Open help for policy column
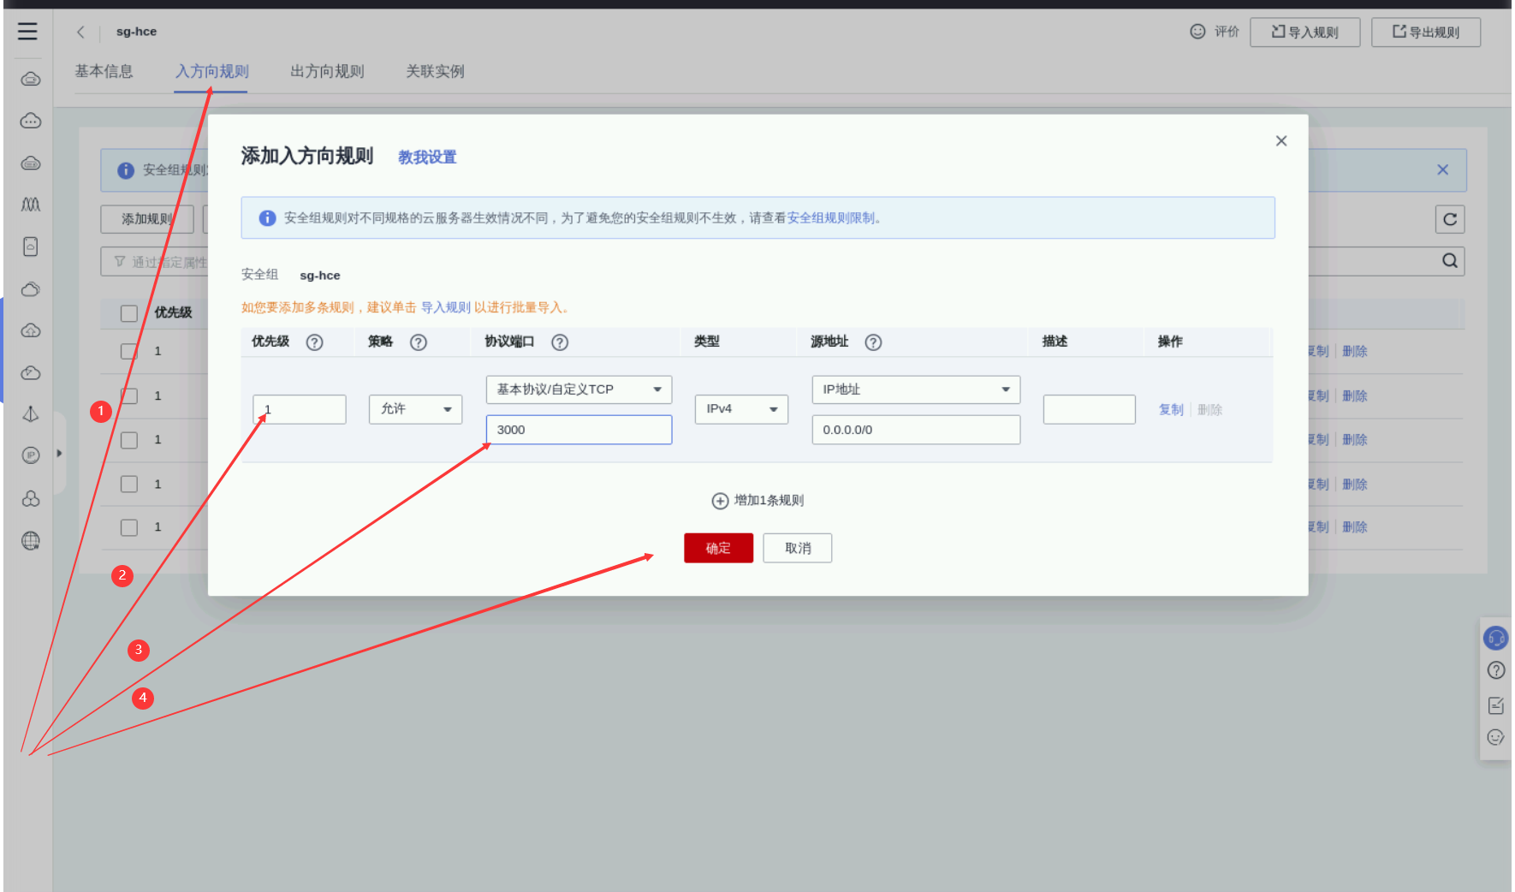This screenshot has width=1515, height=892. [419, 342]
